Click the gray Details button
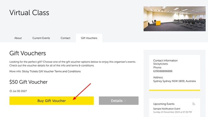208x117 pixels. [119, 101]
